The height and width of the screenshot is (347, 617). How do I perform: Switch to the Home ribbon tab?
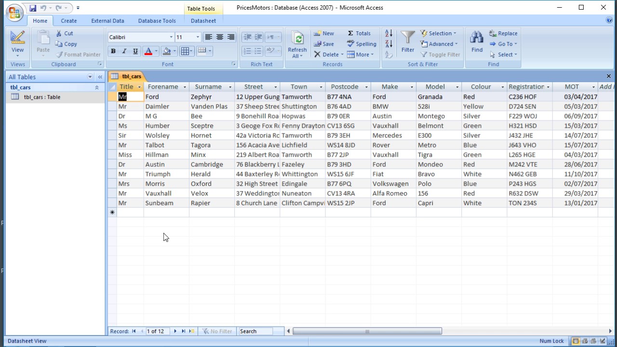40,21
